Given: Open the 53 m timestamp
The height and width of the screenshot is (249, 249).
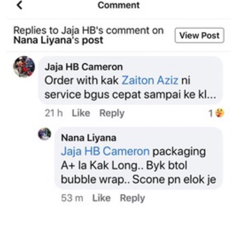Looking at the screenshot, I should (72, 198).
